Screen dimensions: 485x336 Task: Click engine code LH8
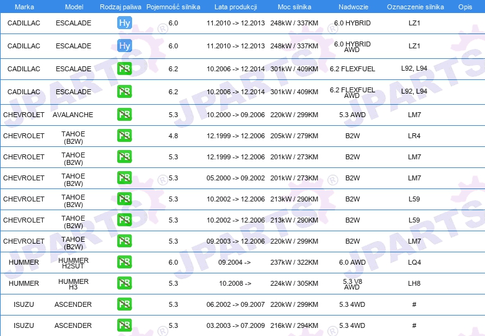coord(414,283)
